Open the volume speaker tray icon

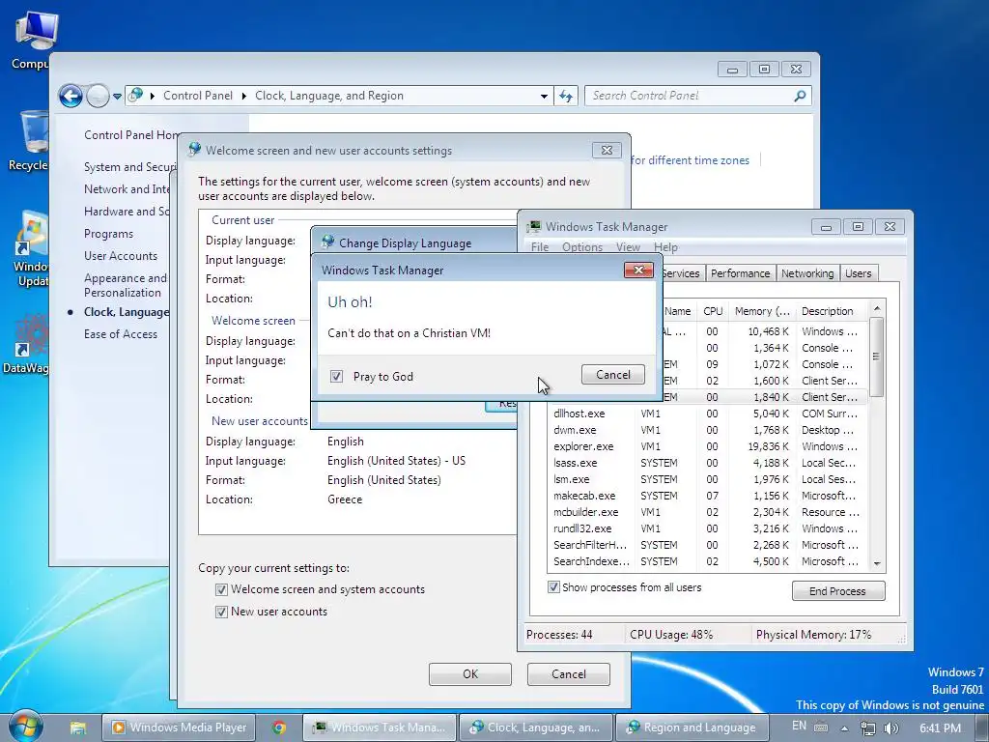[890, 728]
